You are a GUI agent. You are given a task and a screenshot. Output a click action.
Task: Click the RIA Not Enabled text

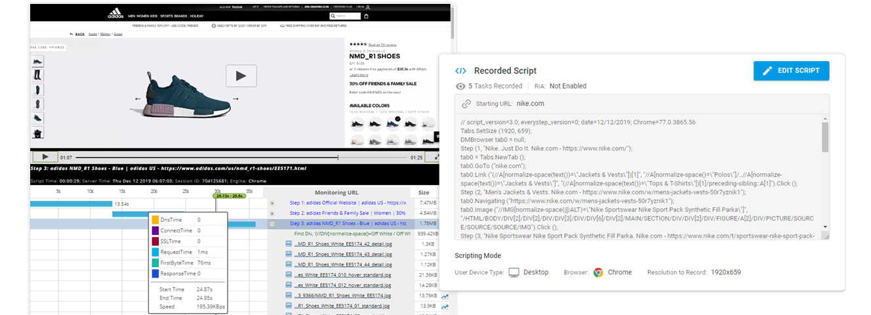pyautogui.click(x=560, y=86)
